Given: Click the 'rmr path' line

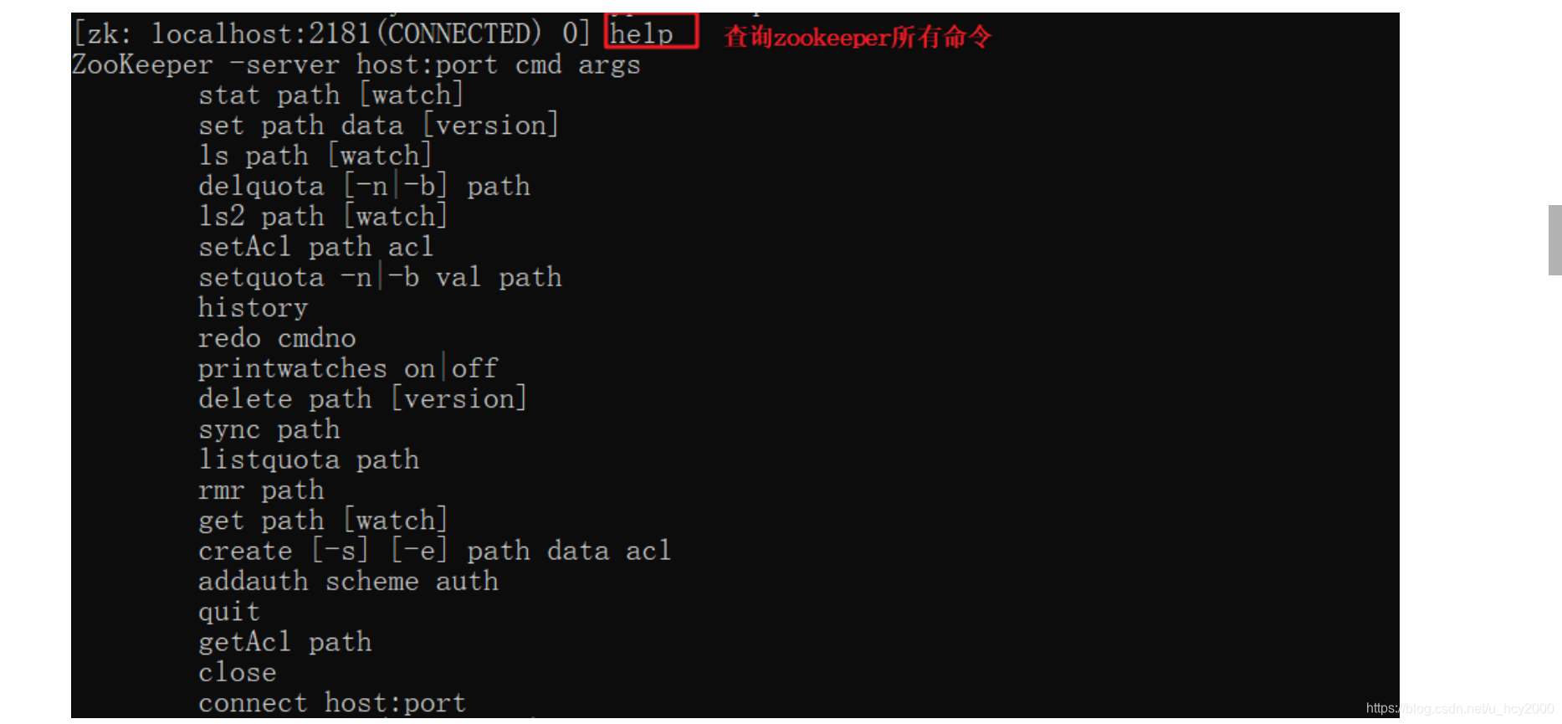Looking at the screenshot, I should point(261,490).
